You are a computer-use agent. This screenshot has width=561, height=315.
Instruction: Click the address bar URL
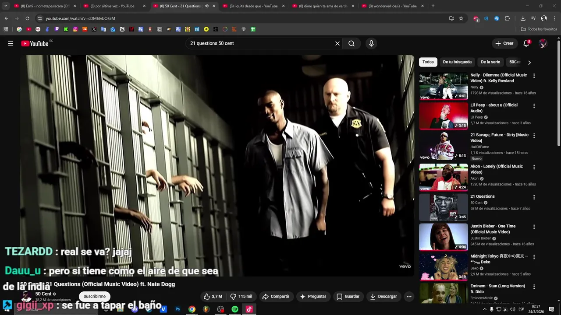(80, 18)
